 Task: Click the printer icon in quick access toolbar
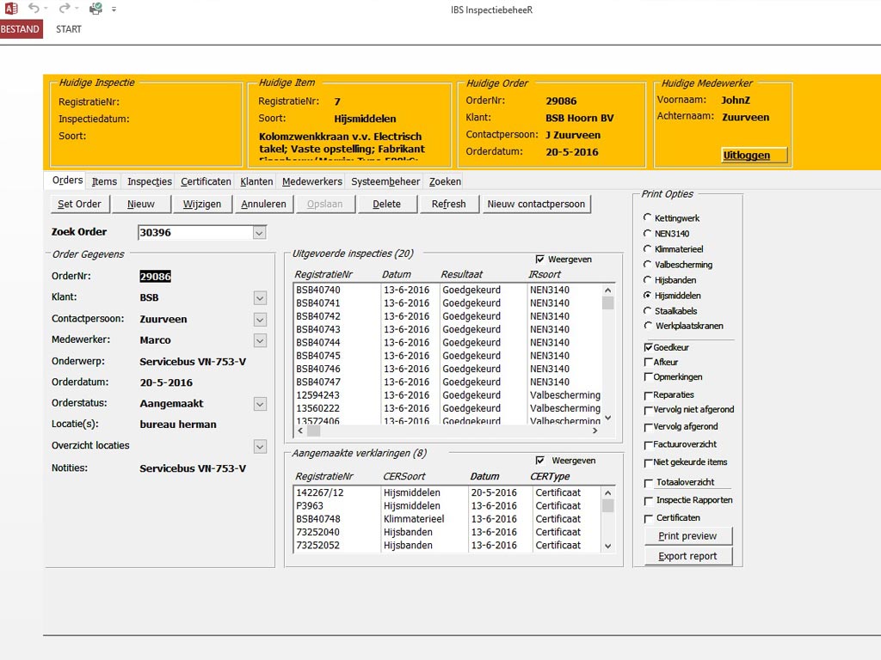(x=96, y=9)
